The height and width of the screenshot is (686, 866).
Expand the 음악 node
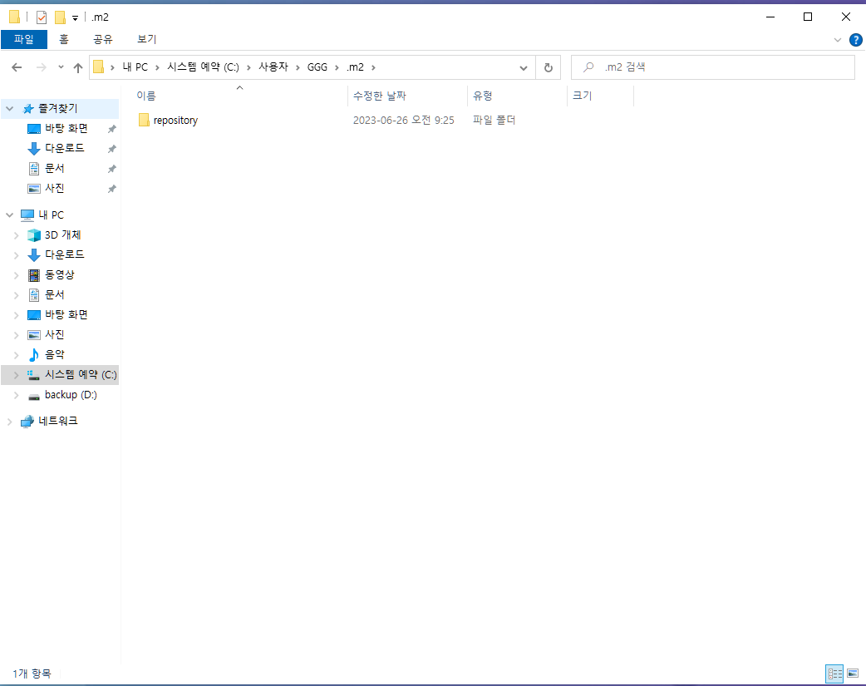(x=16, y=355)
